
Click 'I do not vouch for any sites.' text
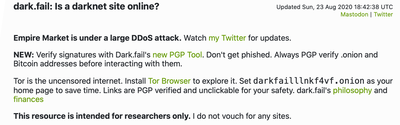(242, 116)
